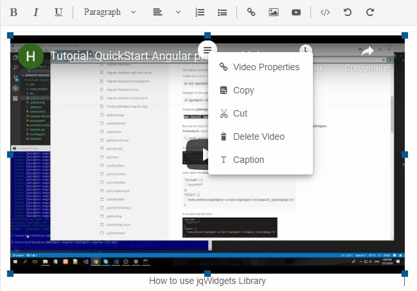Choose Copy in the video menu
The height and width of the screenshot is (291, 417).
click(x=260, y=90)
